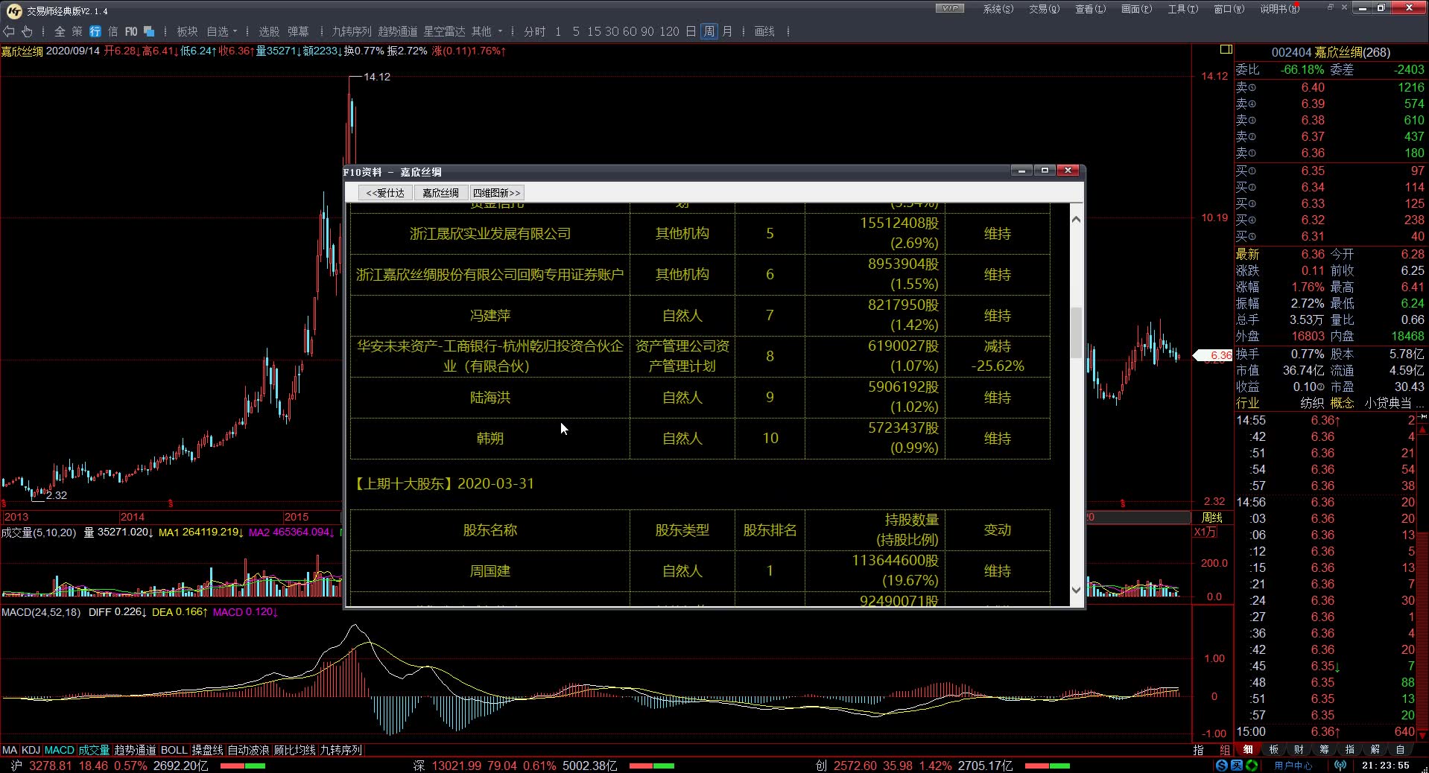
Task: Click the signal antenna status icon
Action: tap(1340, 766)
